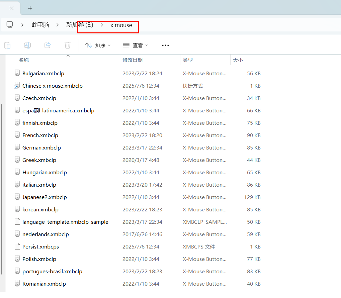
Task: Select file name Chinese x mouse.xmbclp
Action: tap(53, 86)
